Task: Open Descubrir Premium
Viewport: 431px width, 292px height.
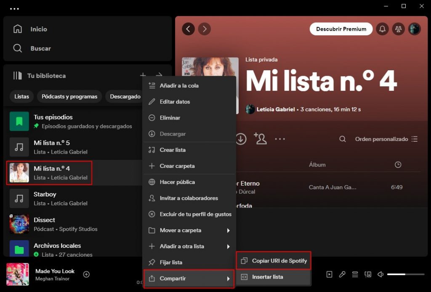Action: tap(341, 29)
